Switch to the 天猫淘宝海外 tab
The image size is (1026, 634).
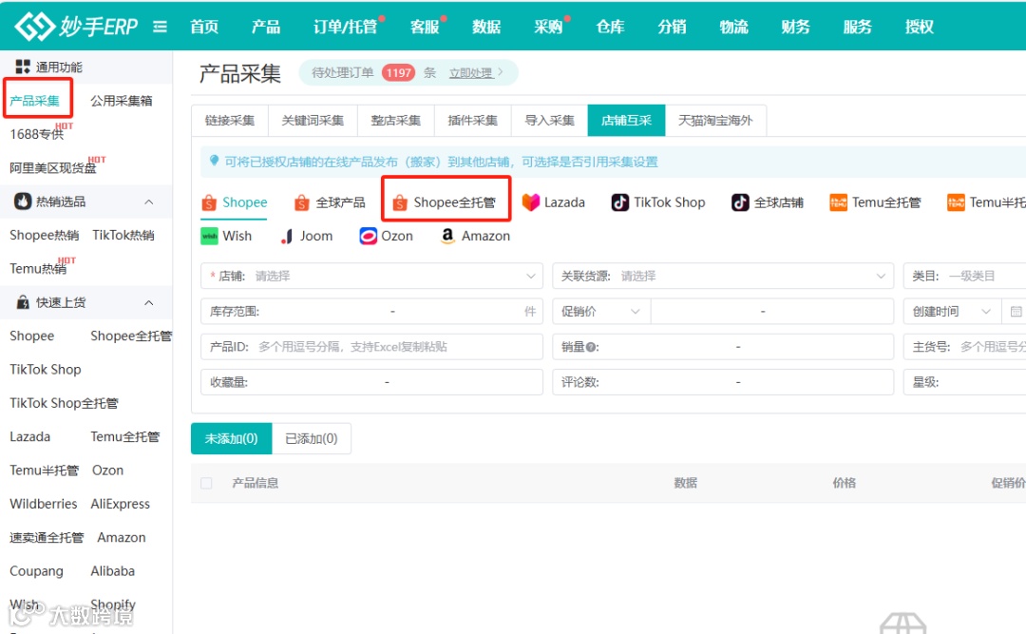click(x=715, y=121)
